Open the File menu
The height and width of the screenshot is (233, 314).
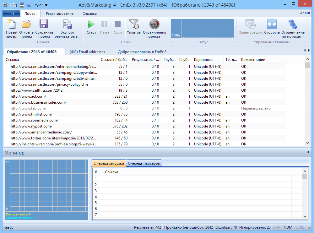(11, 13)
